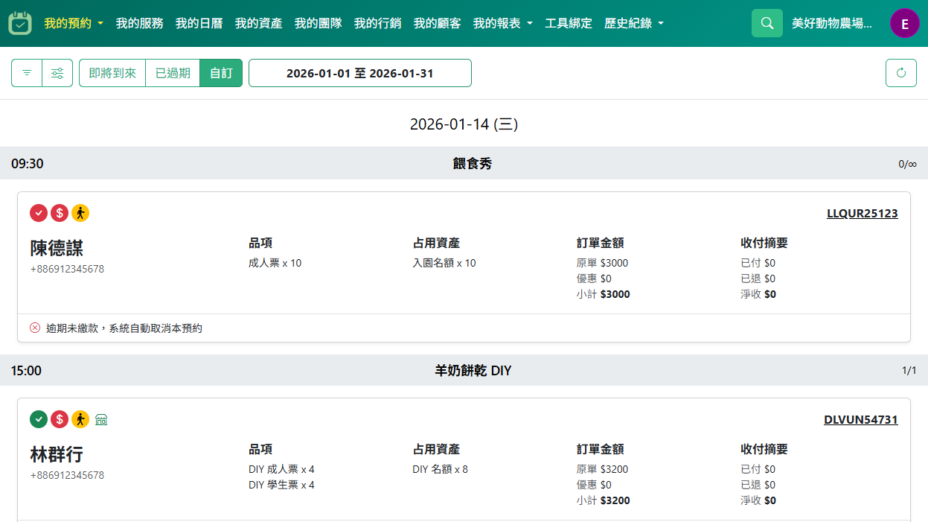Open the sort options icon
This screenshot has width=928, height=522.
point(27,72)
